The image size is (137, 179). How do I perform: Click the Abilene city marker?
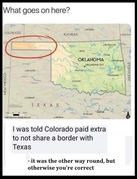point(55,117)
